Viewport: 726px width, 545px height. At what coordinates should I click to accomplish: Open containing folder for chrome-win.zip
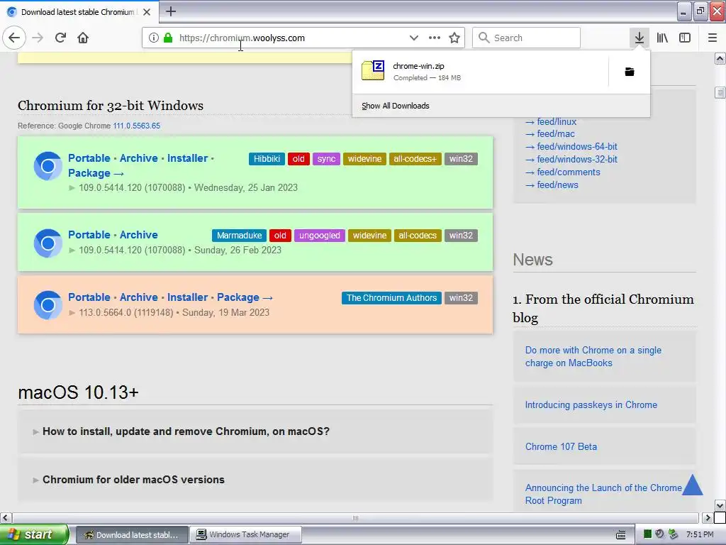(x=630, y=72)
